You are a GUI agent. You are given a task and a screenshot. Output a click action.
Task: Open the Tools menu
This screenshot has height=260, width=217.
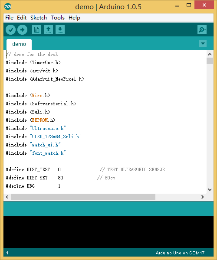pyautogui.click(x=58, y=18)
